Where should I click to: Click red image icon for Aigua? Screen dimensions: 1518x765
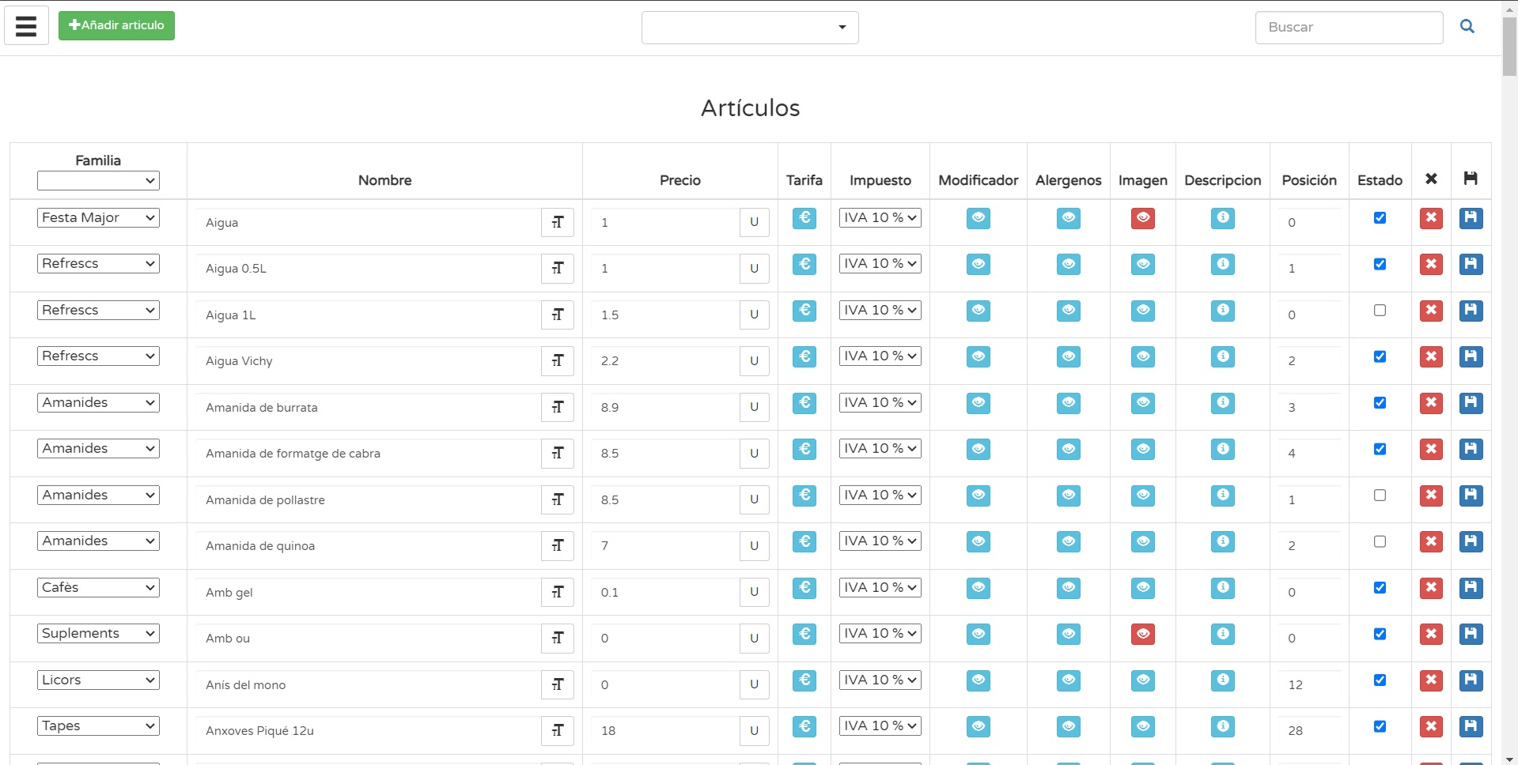pos(1142,218)
